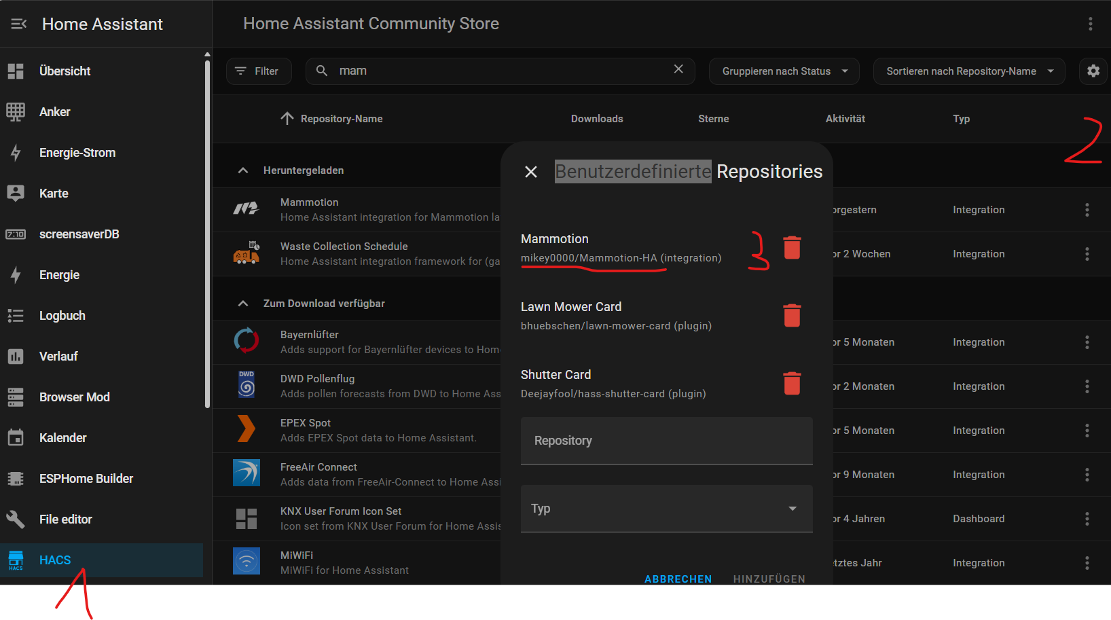The width and height of the screenshot is (1111, 620).
Task: Sort by Sterne column
Action: point(714,119)
